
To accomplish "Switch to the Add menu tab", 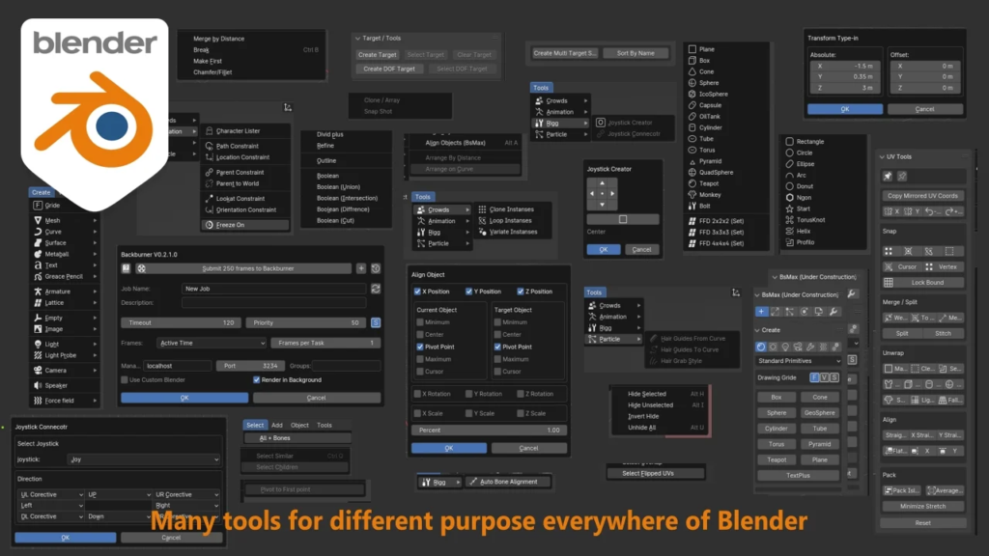I will pyautogui.click(x=277, y=425).
